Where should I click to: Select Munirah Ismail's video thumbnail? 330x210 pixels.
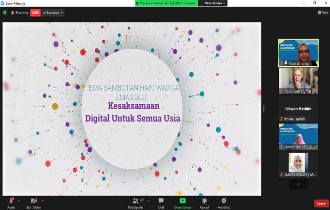pyautogui.click(x=298, y=53)
